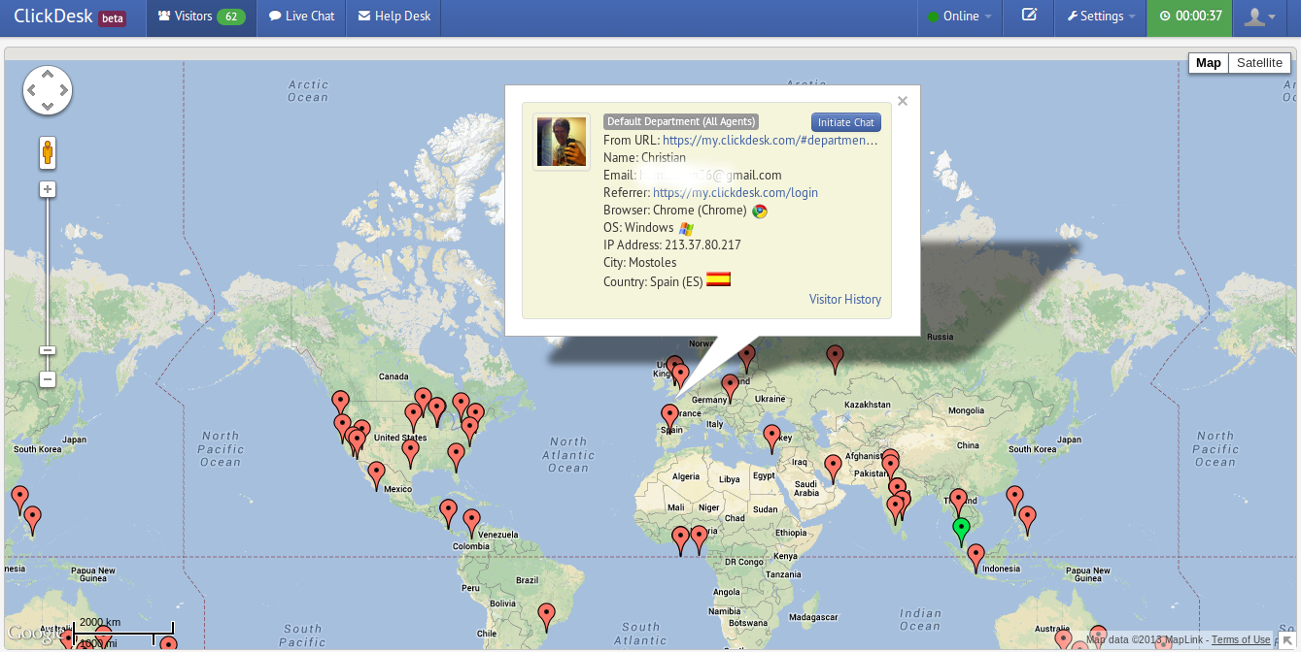Click the ClickDesk logo
1301x652 pixels.
click(x=53, y=16)
